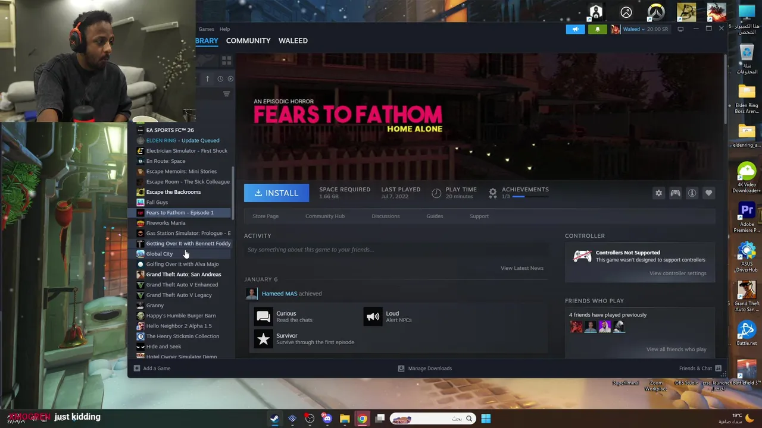Click the game page scrollbar
This screenshot has height=428, width=762.
point(724,89)
